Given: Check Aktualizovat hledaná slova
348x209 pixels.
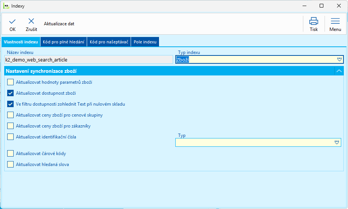Looking at the screenshot, I should click(11, 164).
